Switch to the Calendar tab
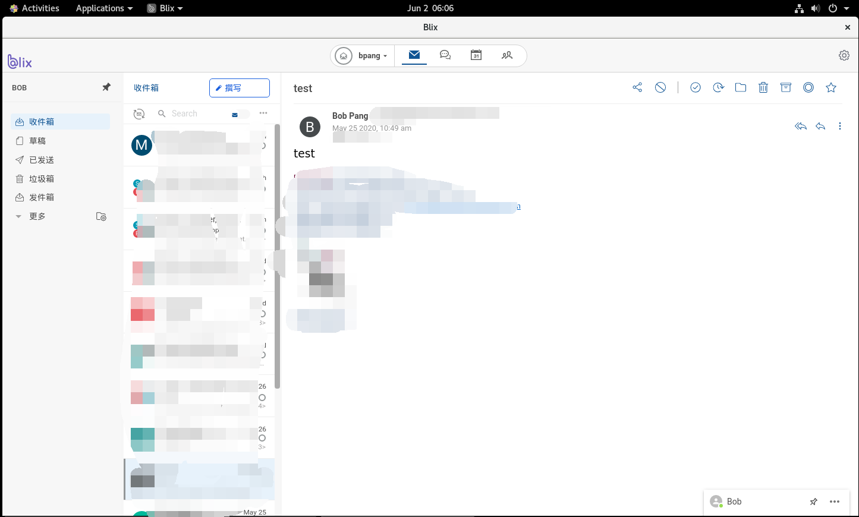The height and width of the screenshot is (517, 859). tap(476, 55)
